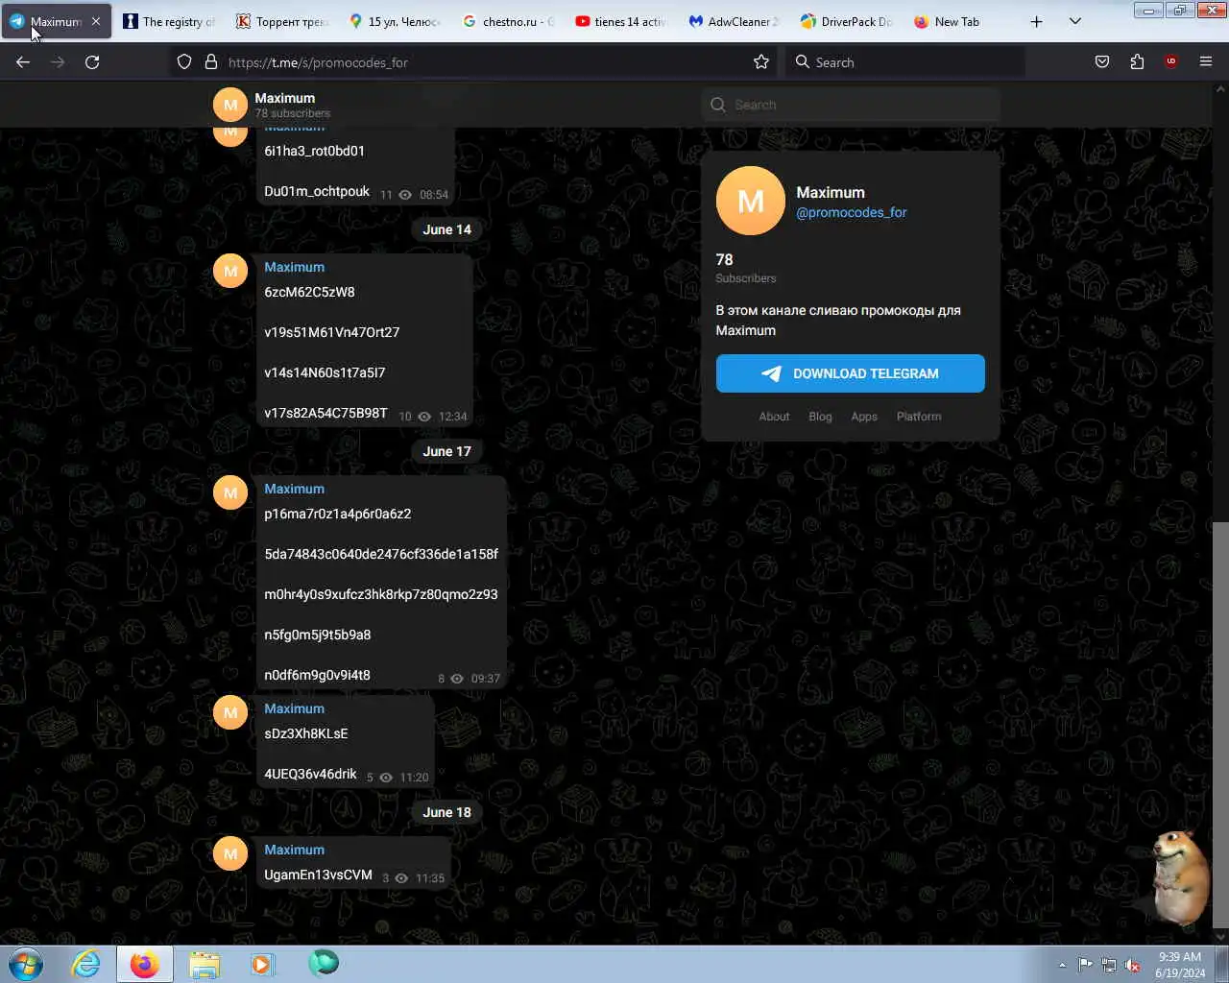Click the June 17 date badge
1229x983 pixels.
point(447,451)
